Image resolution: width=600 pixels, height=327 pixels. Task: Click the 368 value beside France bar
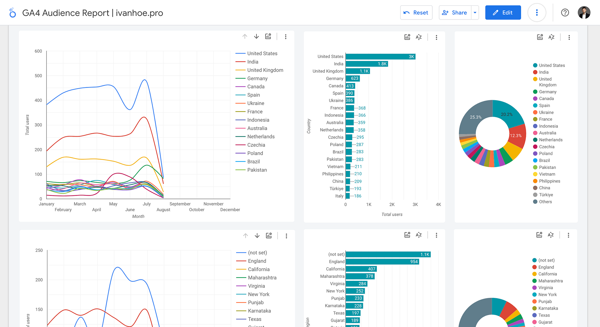pyautogui.click(x=362, y=108)
